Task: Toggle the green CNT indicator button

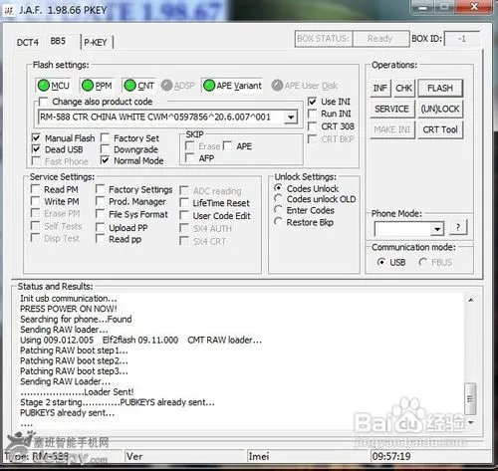Action: click(138, 86)
